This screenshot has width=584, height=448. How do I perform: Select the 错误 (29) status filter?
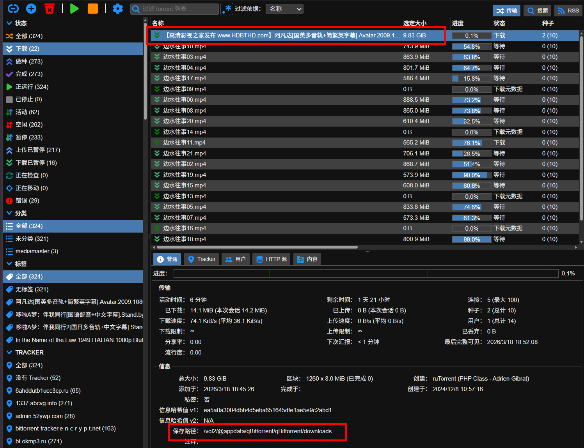pos(27,201)
